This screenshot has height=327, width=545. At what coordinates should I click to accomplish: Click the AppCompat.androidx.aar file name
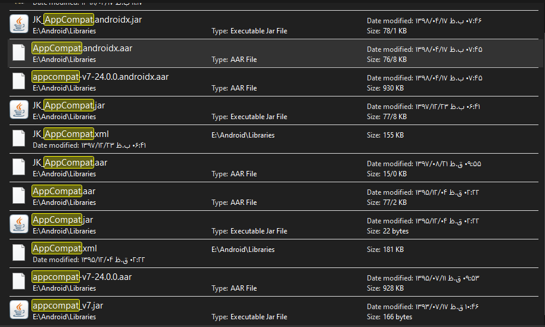point(82,48)
